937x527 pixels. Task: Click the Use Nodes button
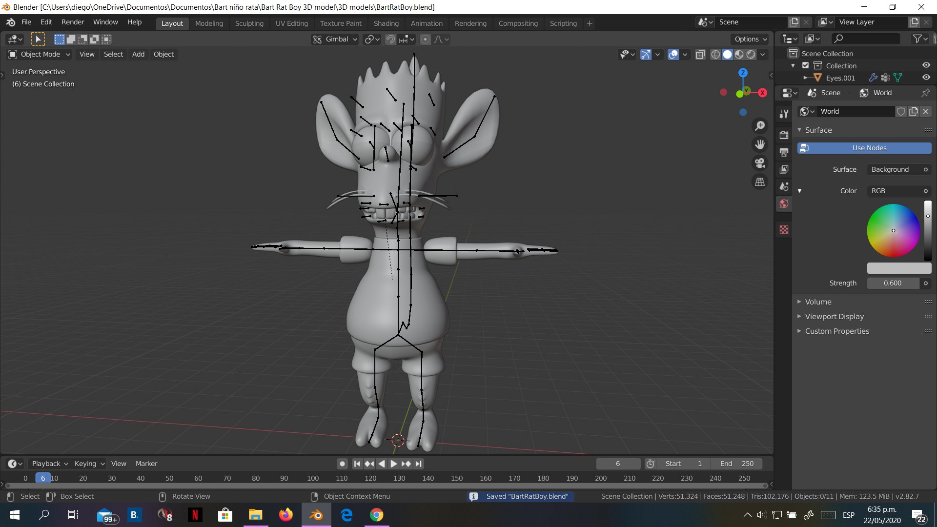(864, 148)
